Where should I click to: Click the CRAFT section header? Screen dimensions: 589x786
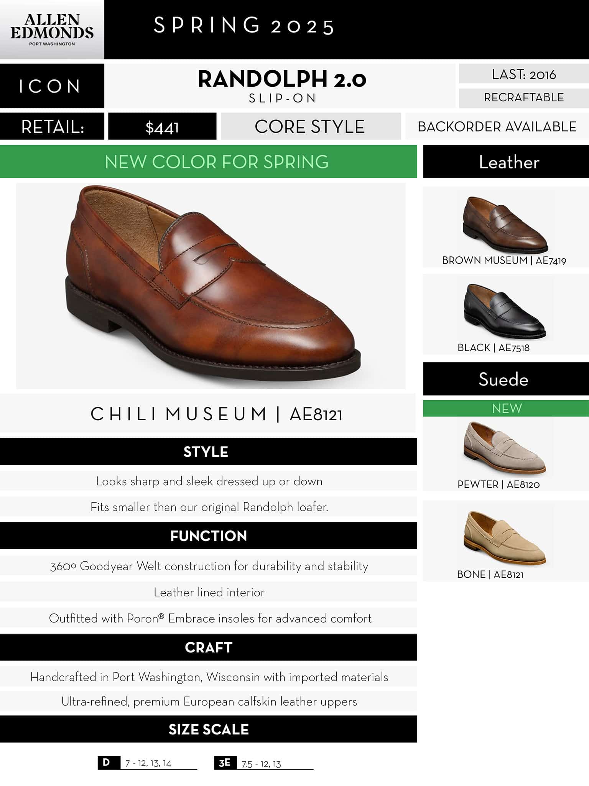click(x=209, y=647)
